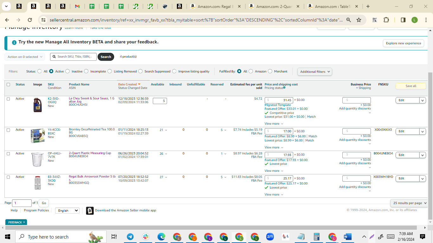Switch to the Gmail tab
Image resolution: width=433 pixels, height=243 pixels.
[77, 6]
